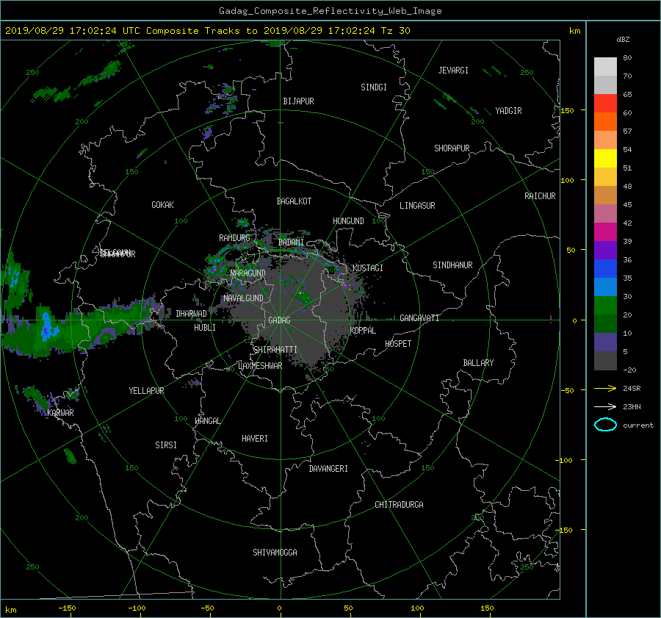The height and width of the screenshot is (618, 661).
Task: Click the YADGIR city label
Action: 508,111
